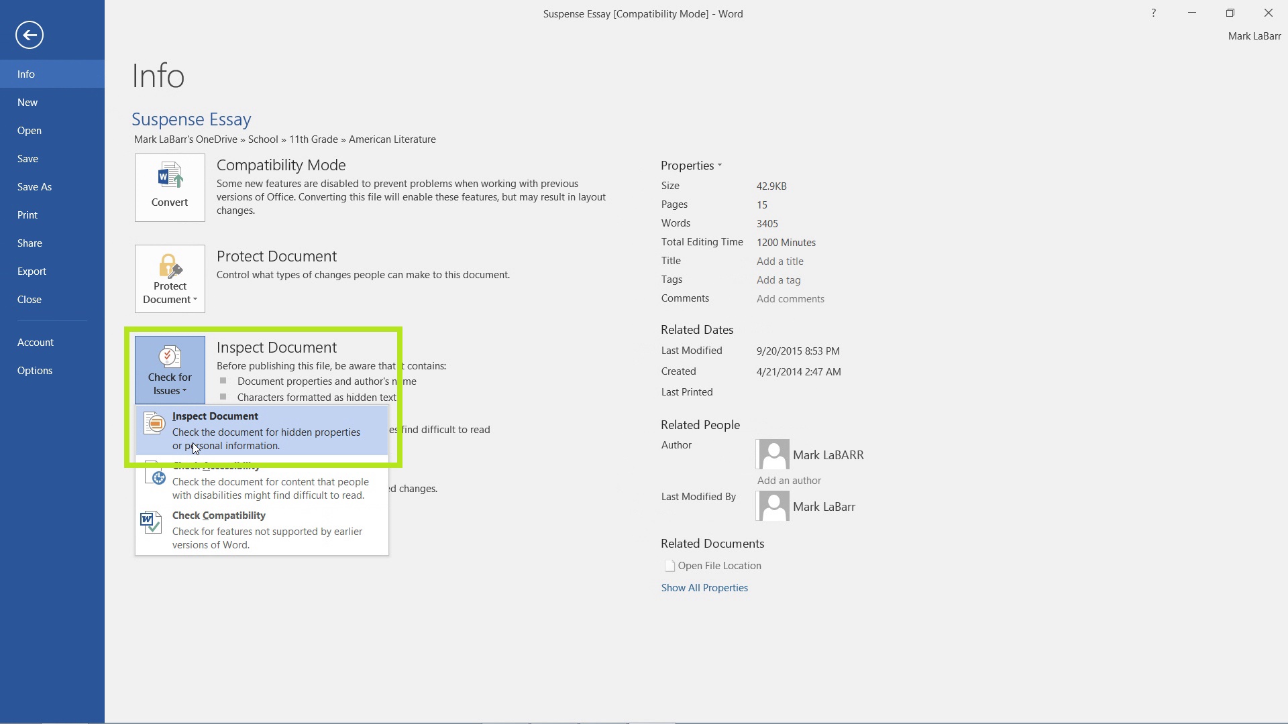The height and width of the screenshot is (724, 1288).
Task: Click the document properties checkbox area
Action: pos(223,380)
